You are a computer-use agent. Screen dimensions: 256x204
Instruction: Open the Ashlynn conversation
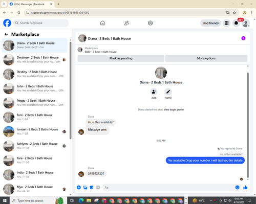(34, 146)
